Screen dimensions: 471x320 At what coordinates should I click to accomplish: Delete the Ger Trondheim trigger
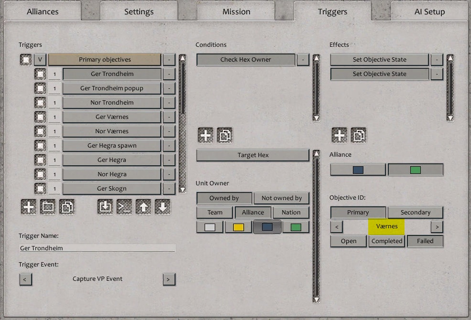point(169,74)
